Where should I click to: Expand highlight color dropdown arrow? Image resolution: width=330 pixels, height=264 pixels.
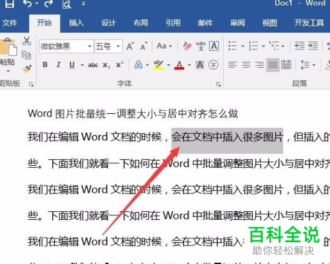point(168,65)
